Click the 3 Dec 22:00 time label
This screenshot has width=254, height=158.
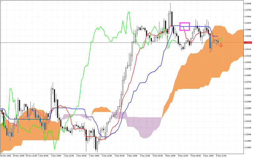coord(145,156)
